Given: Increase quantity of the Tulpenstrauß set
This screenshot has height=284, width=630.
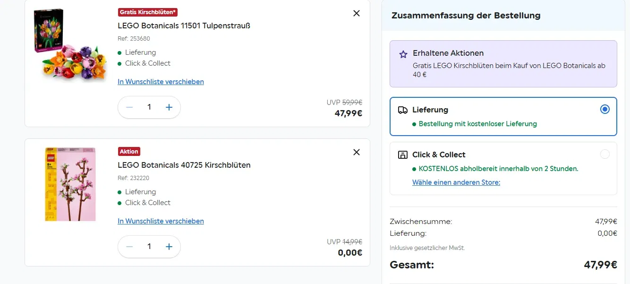Looking at the screenshot, I should click(169, 107).
